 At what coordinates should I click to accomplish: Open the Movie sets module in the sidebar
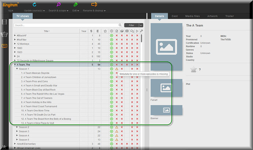[x=4, y=34]
